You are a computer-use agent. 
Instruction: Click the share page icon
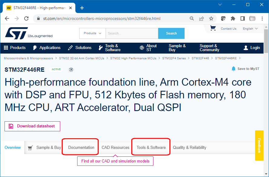click(202, 18)
